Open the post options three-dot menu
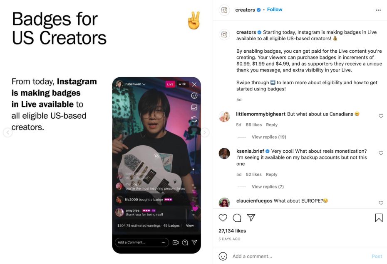Viewport: 387px width, 264px height. coord(378,10)
